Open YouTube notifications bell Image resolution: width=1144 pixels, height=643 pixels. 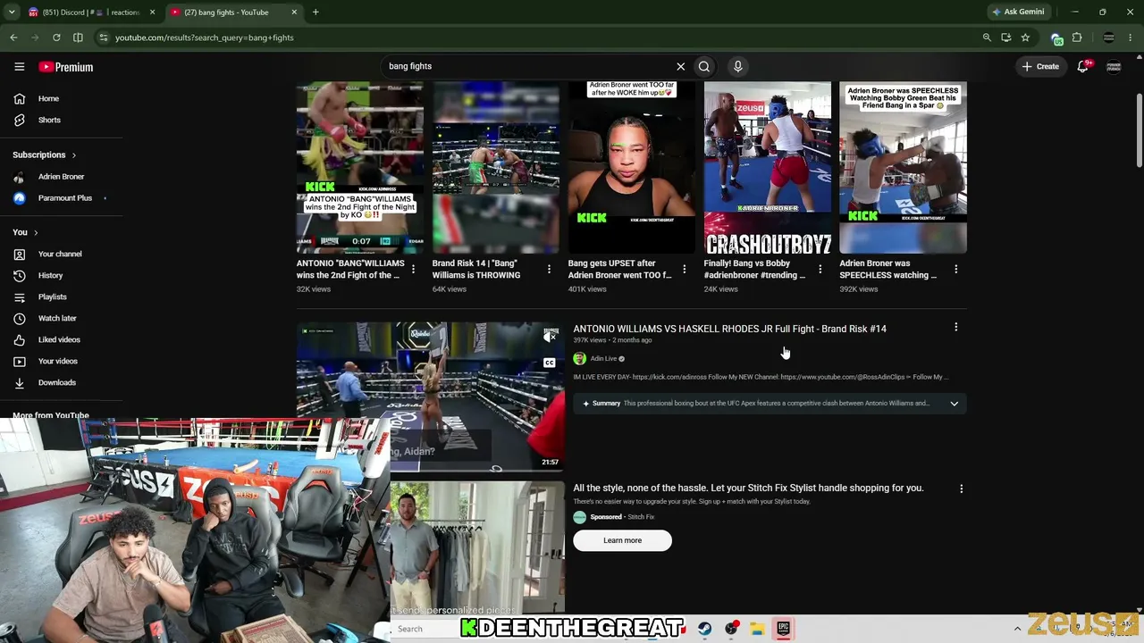1082,66
